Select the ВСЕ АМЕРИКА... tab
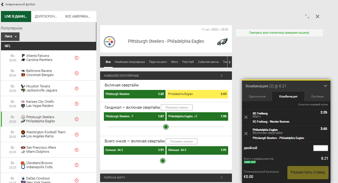Screen dimensions: 338x183 pyautogui.click(x=78, y=16)
